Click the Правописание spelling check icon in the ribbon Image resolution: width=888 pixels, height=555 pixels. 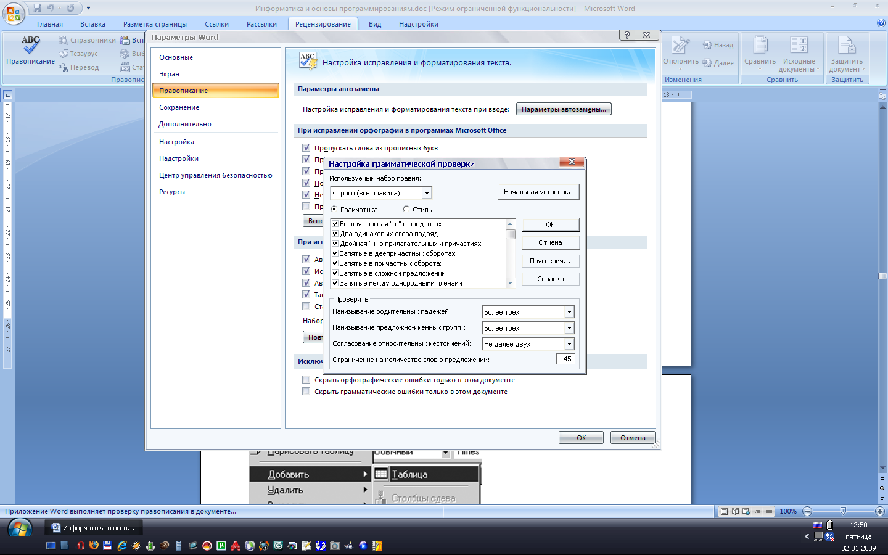[30, 45]
